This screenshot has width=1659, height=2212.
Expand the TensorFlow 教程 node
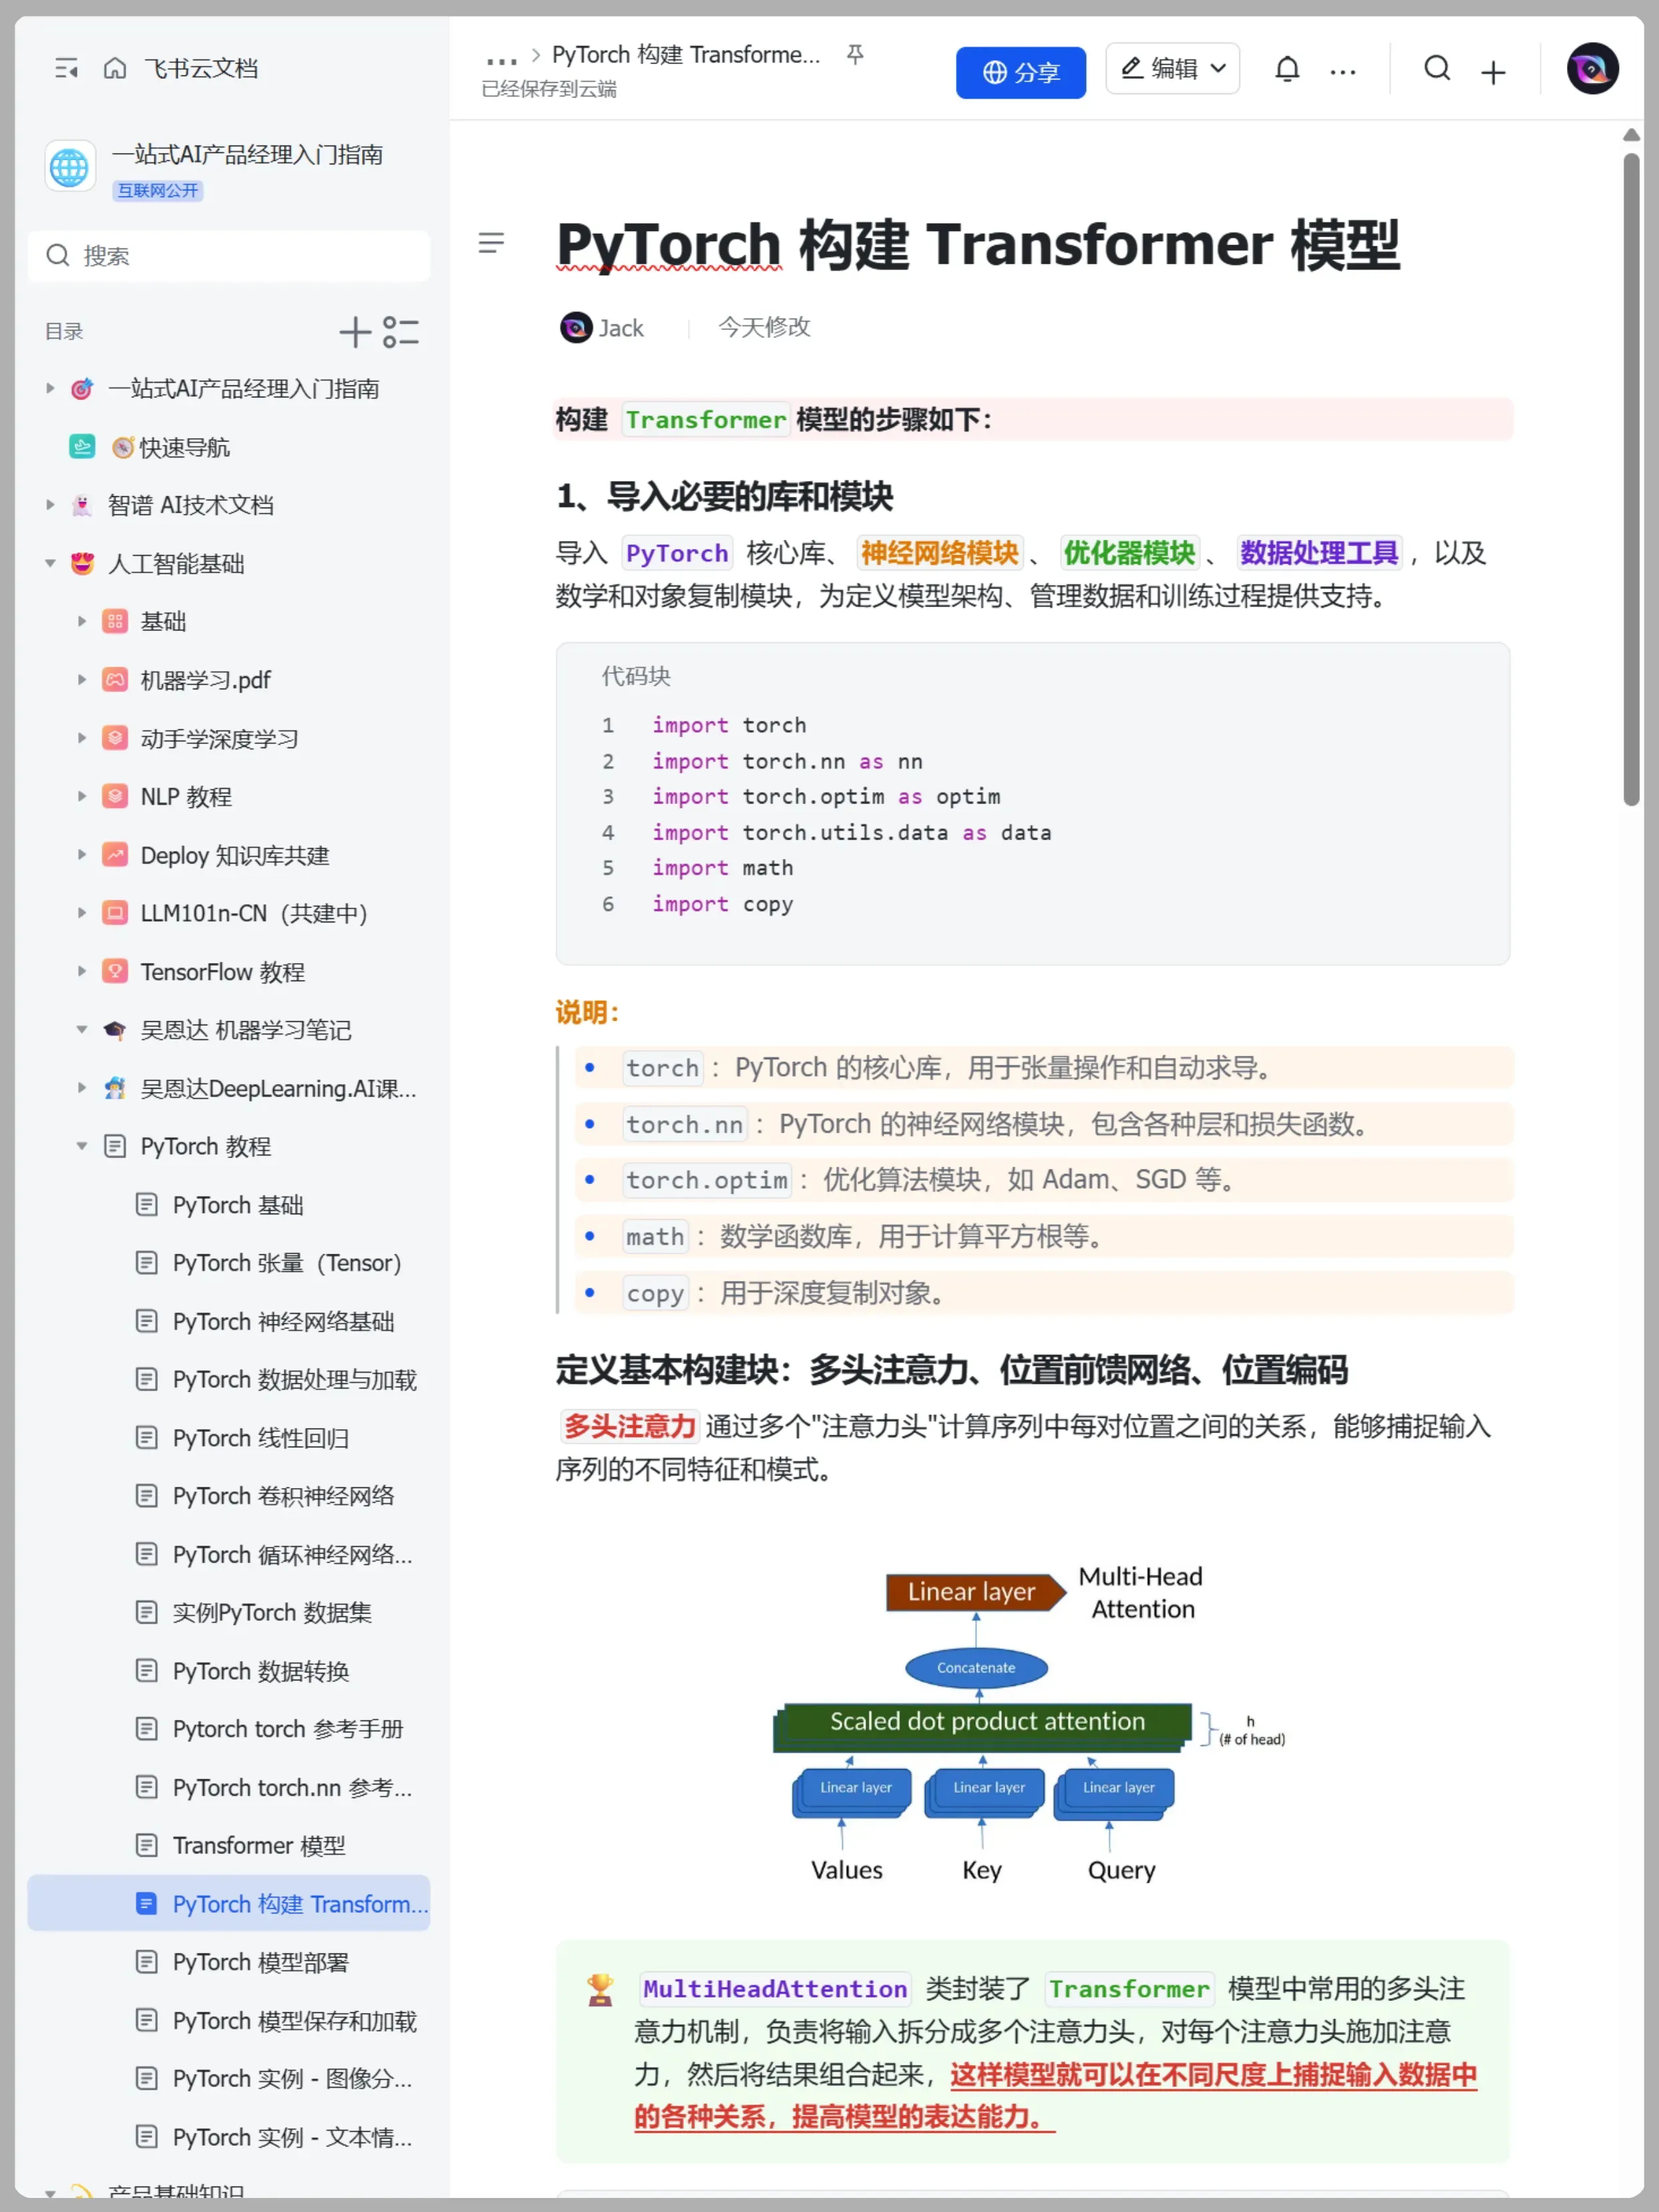pos(82,971)
